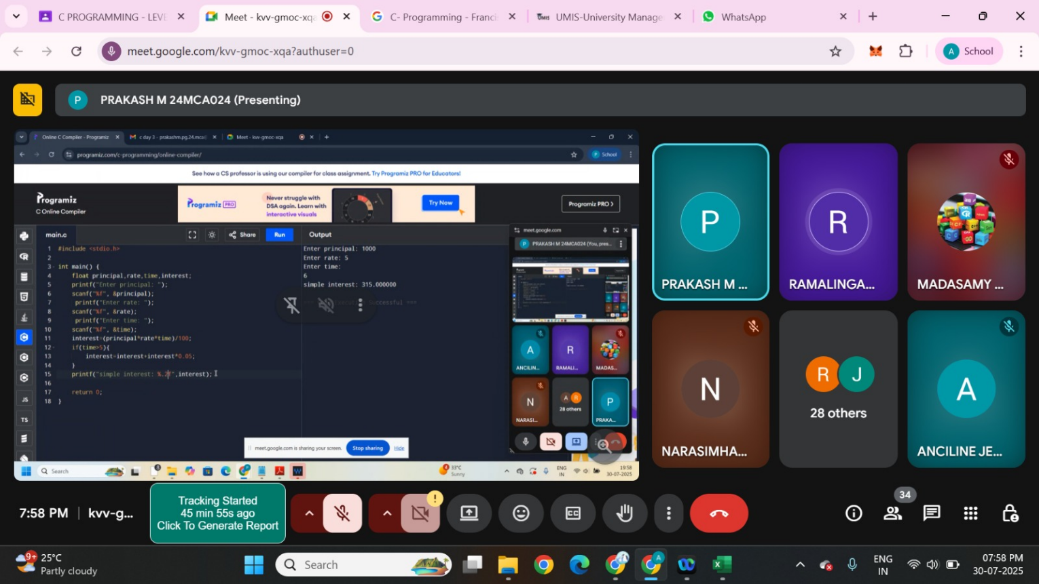
Task: Open the Activities grid icon
Action: [x=971, y=513]
